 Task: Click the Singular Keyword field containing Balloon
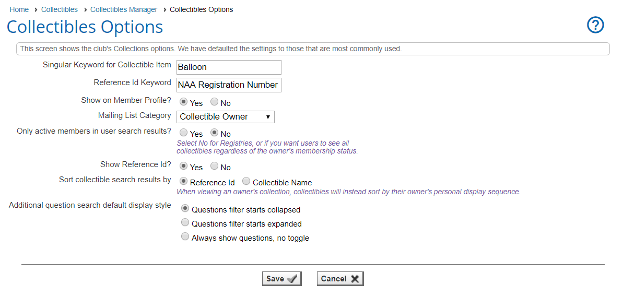click(229, 67)
